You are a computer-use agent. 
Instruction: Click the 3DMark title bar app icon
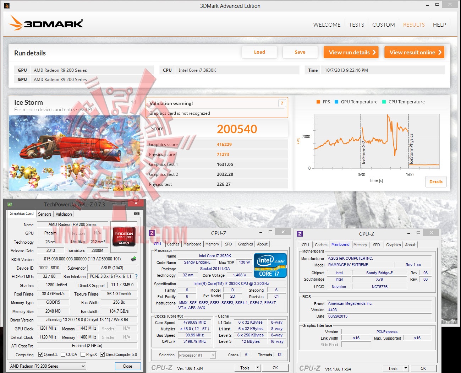point(6,6)
